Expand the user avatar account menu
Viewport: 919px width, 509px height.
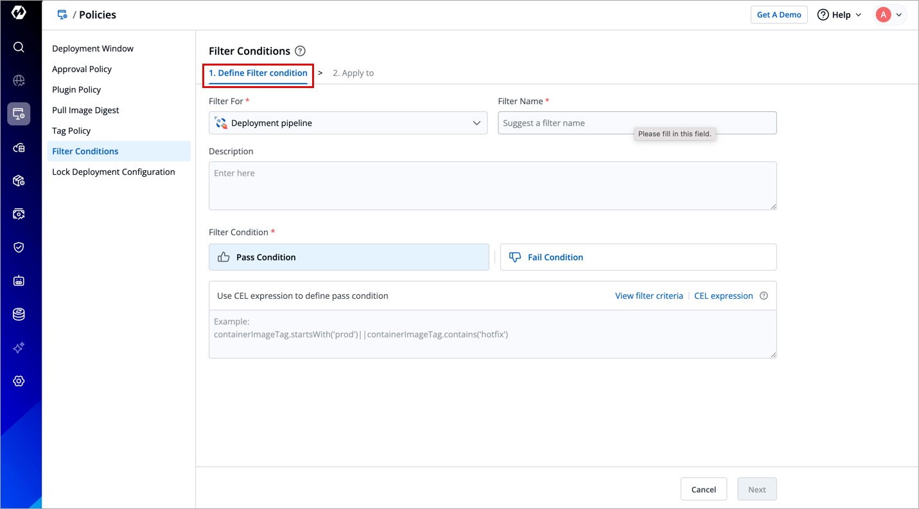point(890,15)
